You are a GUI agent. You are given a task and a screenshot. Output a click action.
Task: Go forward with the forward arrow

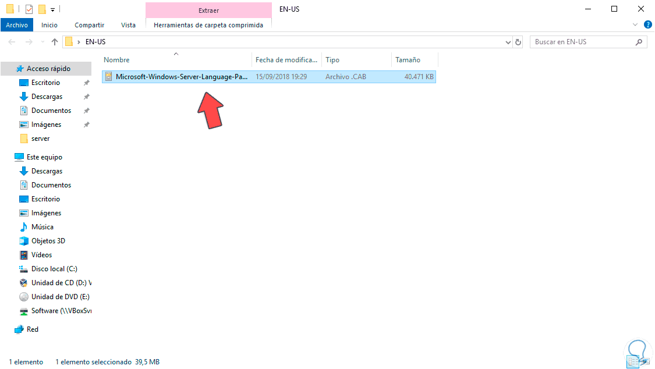[29, 42]
